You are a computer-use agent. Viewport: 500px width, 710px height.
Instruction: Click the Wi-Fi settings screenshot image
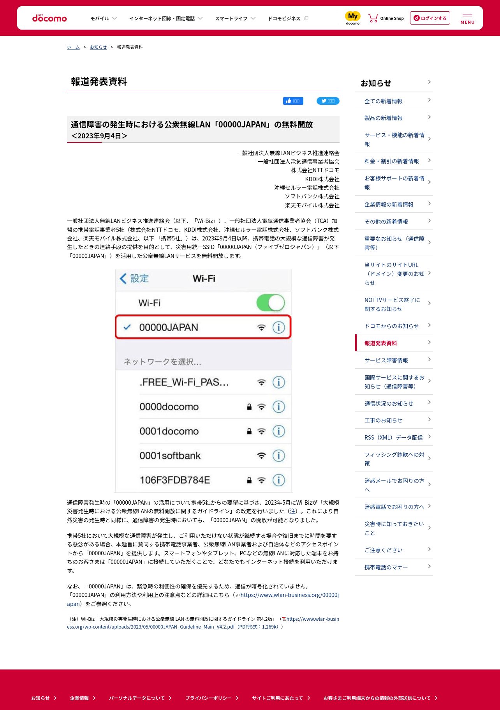(x=203, y=381)
